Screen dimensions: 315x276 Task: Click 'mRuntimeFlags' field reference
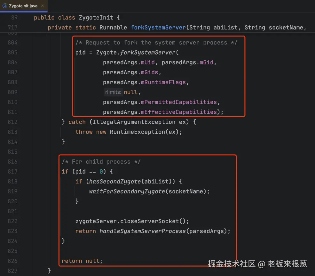[163, 82]
